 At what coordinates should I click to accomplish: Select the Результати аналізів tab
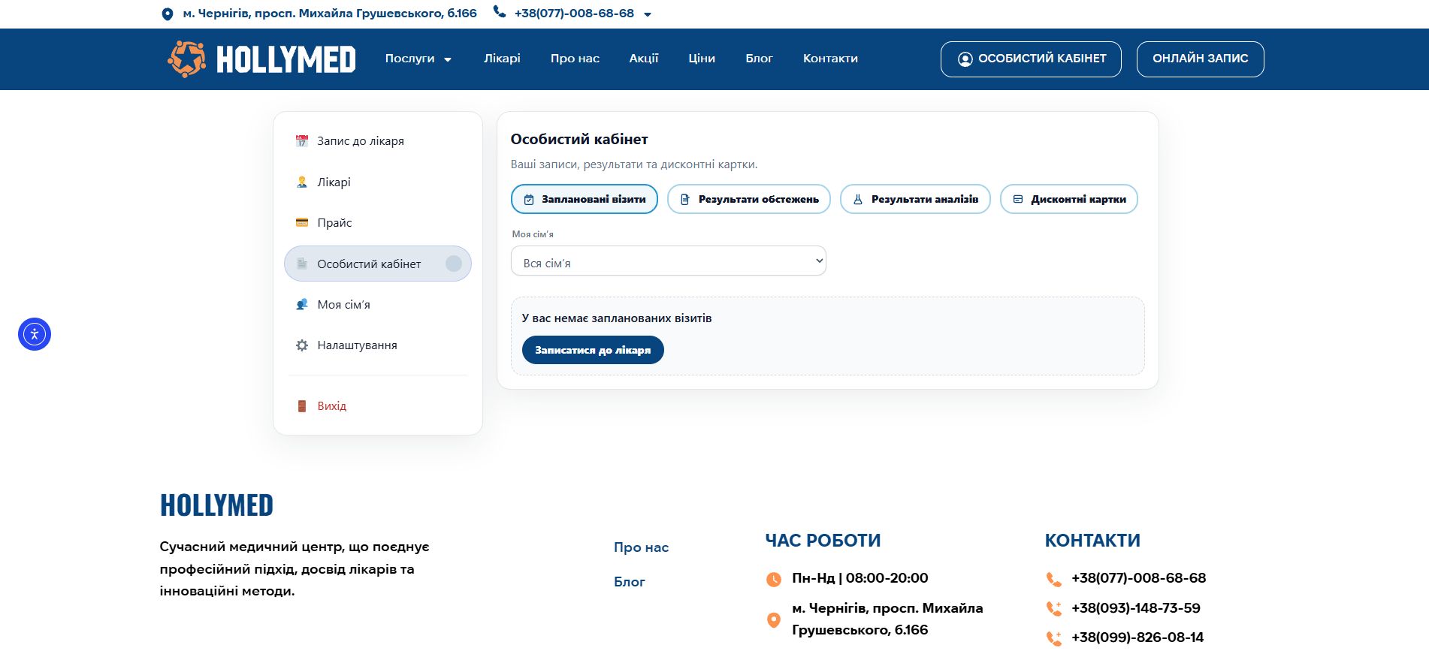pos(915,199)
